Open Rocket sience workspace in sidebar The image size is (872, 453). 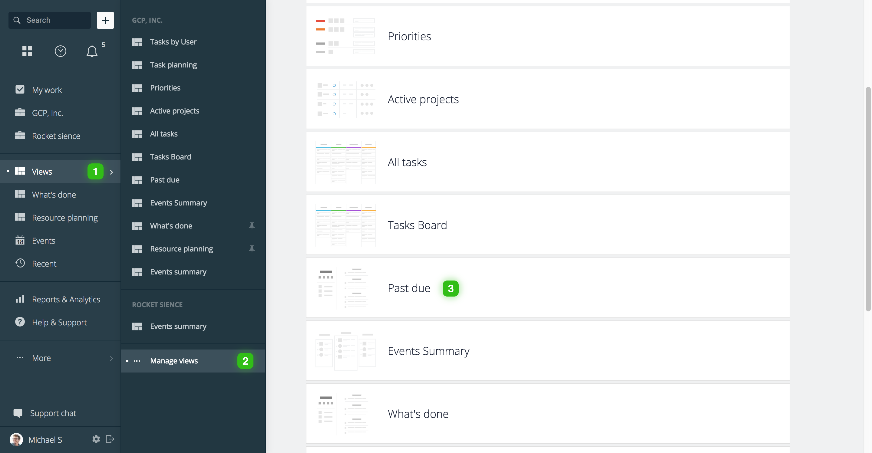click(x=60, y=136)
